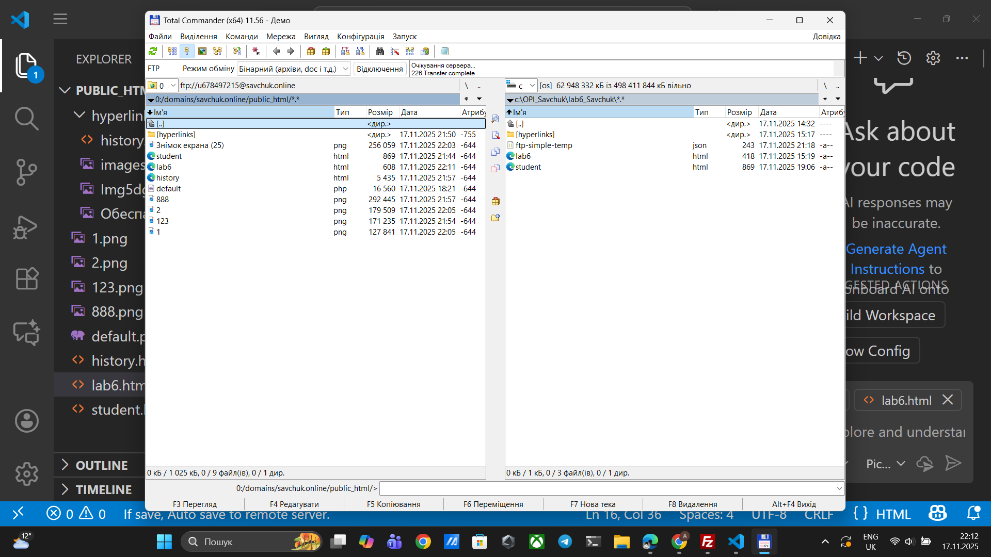Select the lab6 html file in the FTP panel

pyautogui.click(x=164, y=167)
